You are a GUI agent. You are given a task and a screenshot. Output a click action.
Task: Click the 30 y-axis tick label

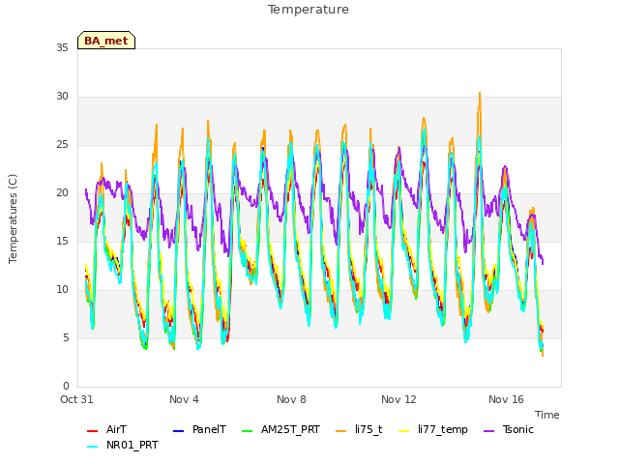(x=62, y=97)
